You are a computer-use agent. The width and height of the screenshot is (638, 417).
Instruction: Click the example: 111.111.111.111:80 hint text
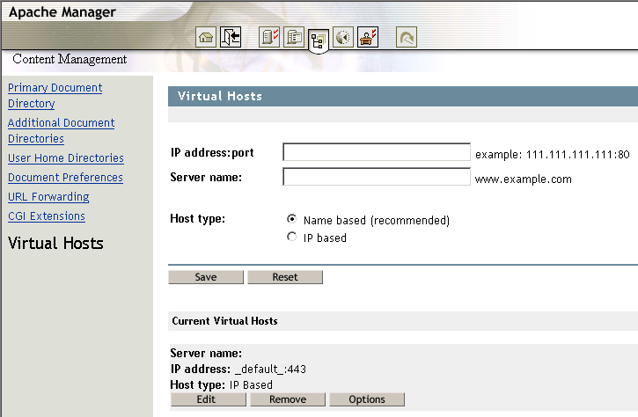coord(552,155)
